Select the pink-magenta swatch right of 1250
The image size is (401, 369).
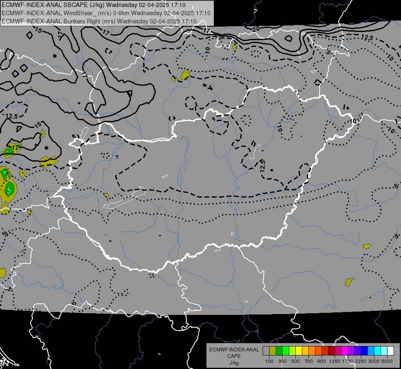tap(338, 351)
